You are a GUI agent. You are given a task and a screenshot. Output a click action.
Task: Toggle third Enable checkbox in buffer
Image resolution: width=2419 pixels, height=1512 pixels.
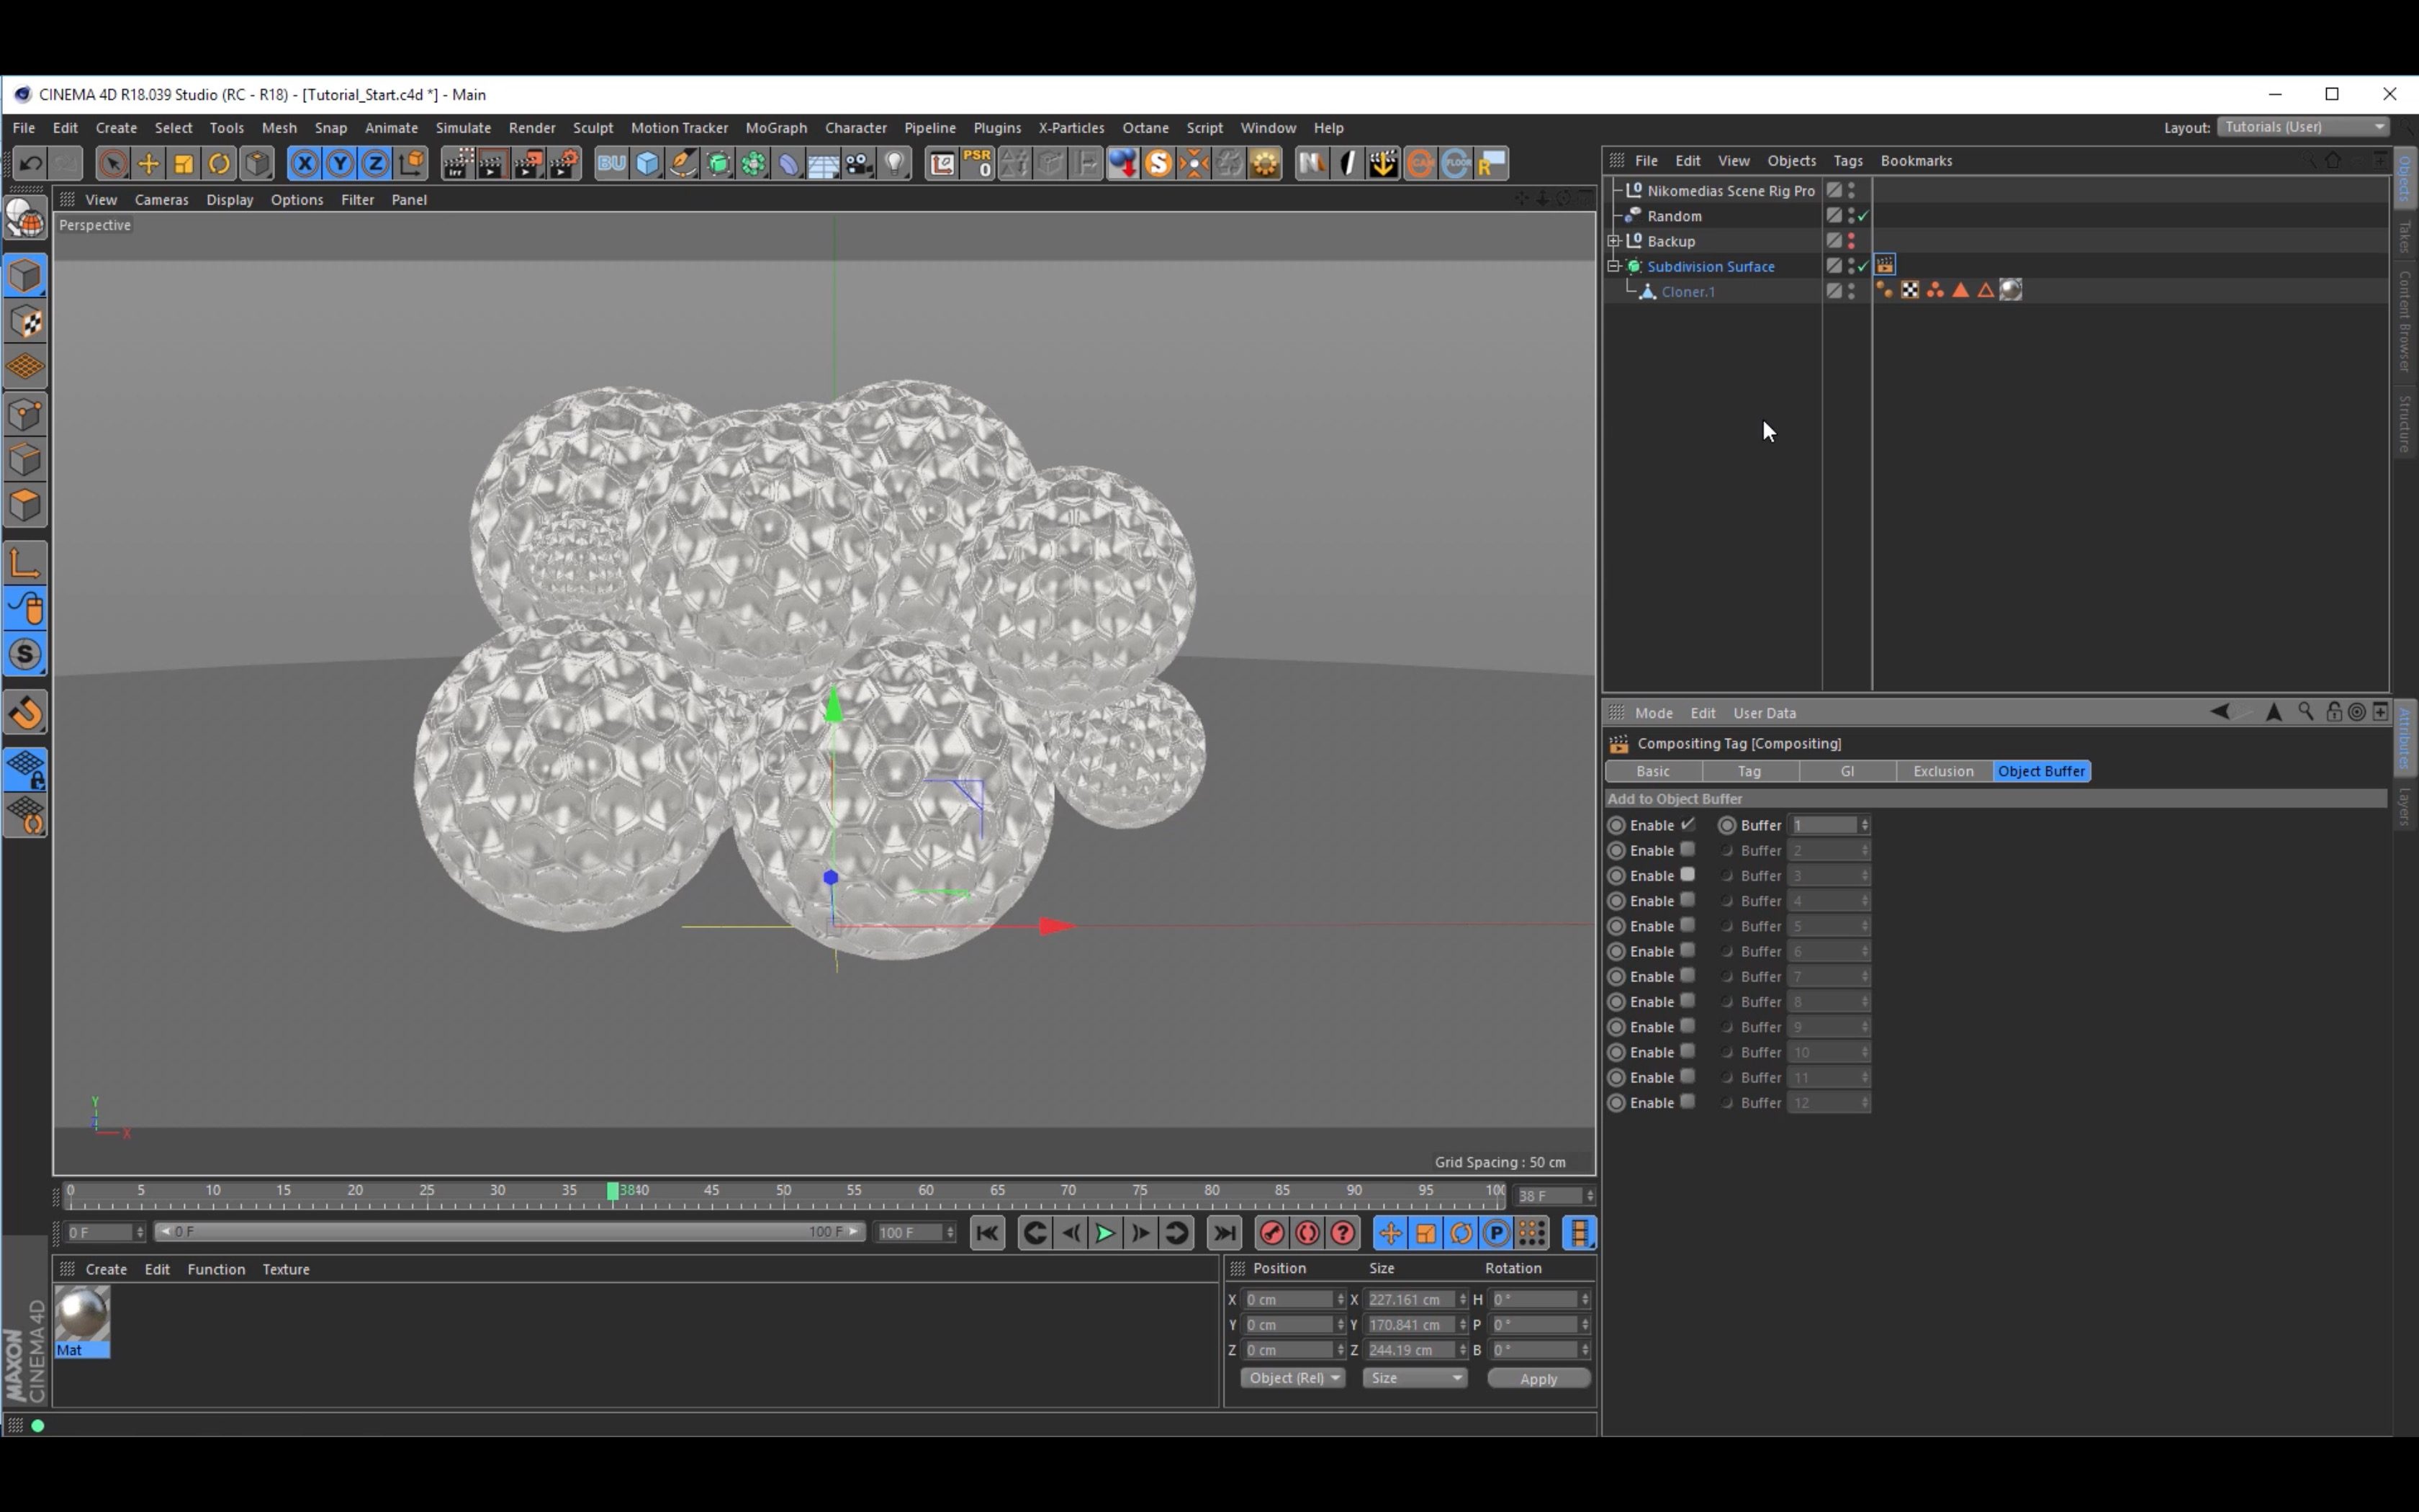[x=1686, y=875]
